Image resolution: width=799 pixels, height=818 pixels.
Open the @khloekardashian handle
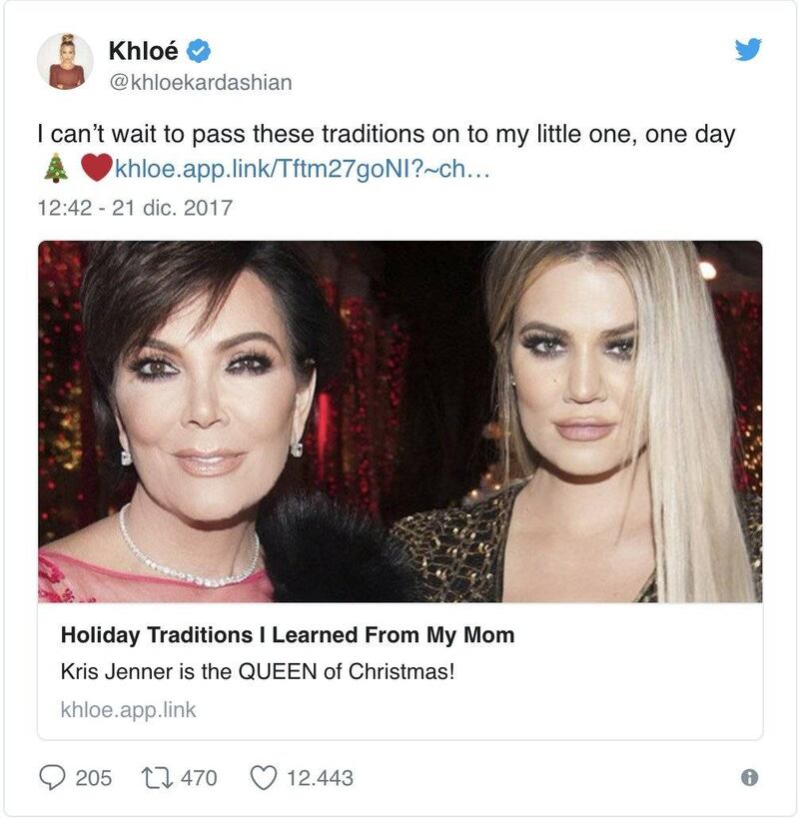(201, 83)
